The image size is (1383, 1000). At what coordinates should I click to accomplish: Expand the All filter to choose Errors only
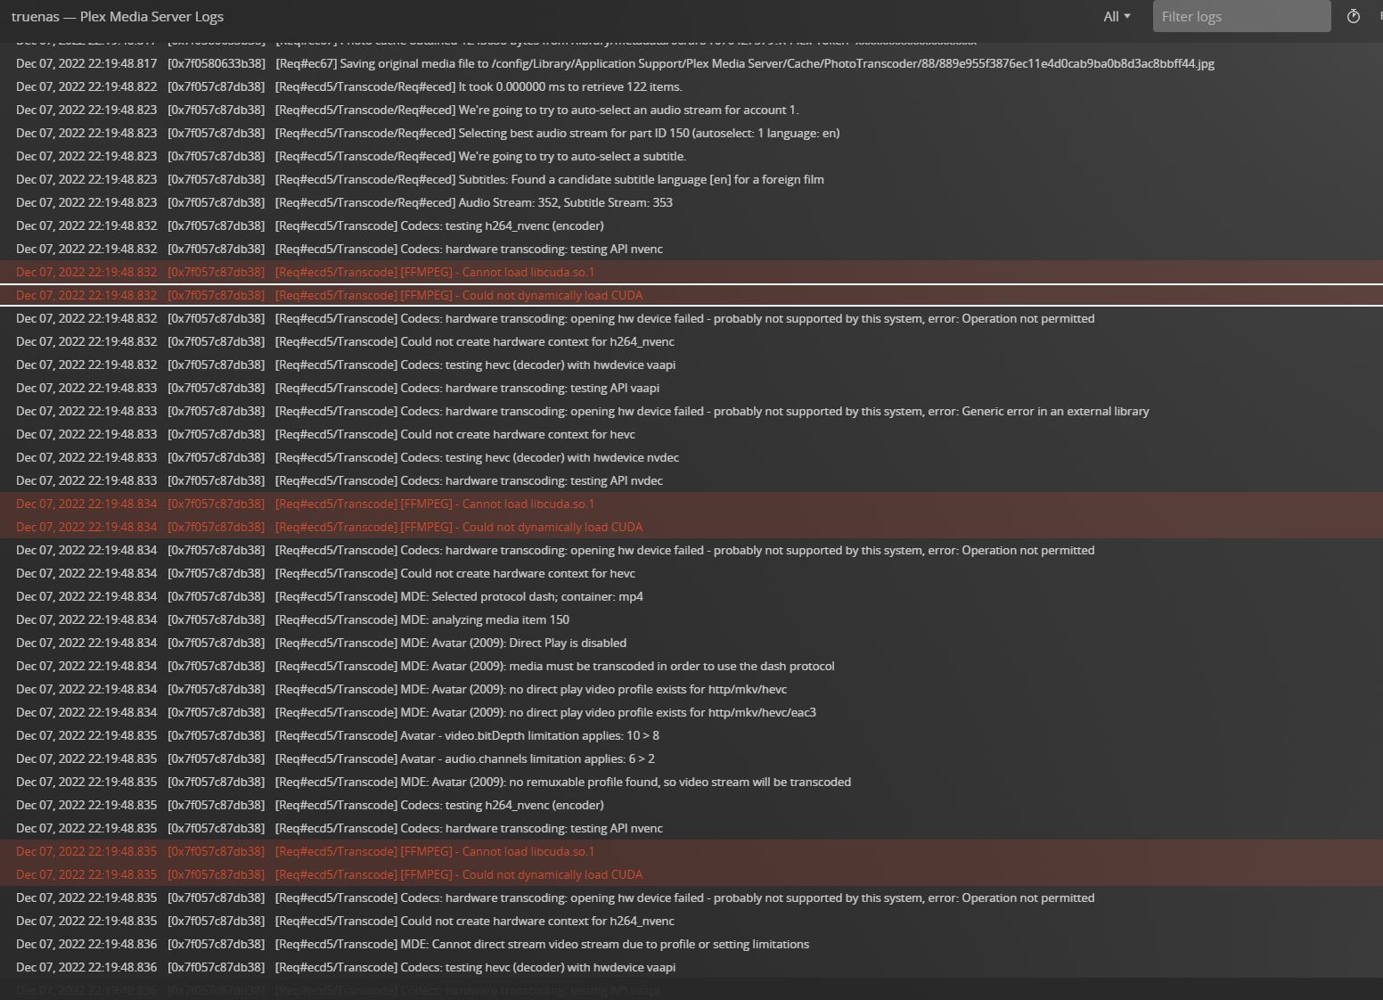(x=1116, y=16)
